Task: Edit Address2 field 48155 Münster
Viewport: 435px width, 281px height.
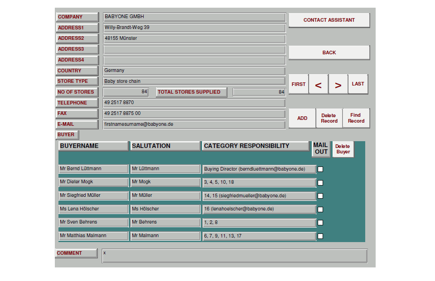Action: tap(194, 39)
